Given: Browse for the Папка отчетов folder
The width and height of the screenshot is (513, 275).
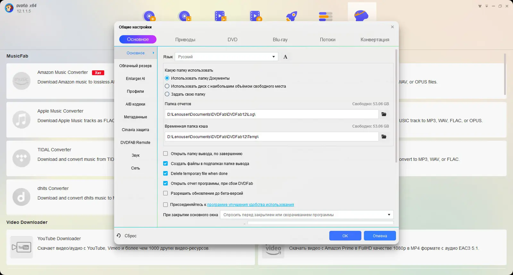Looking at the screenshot, I should tap(384, 114).
